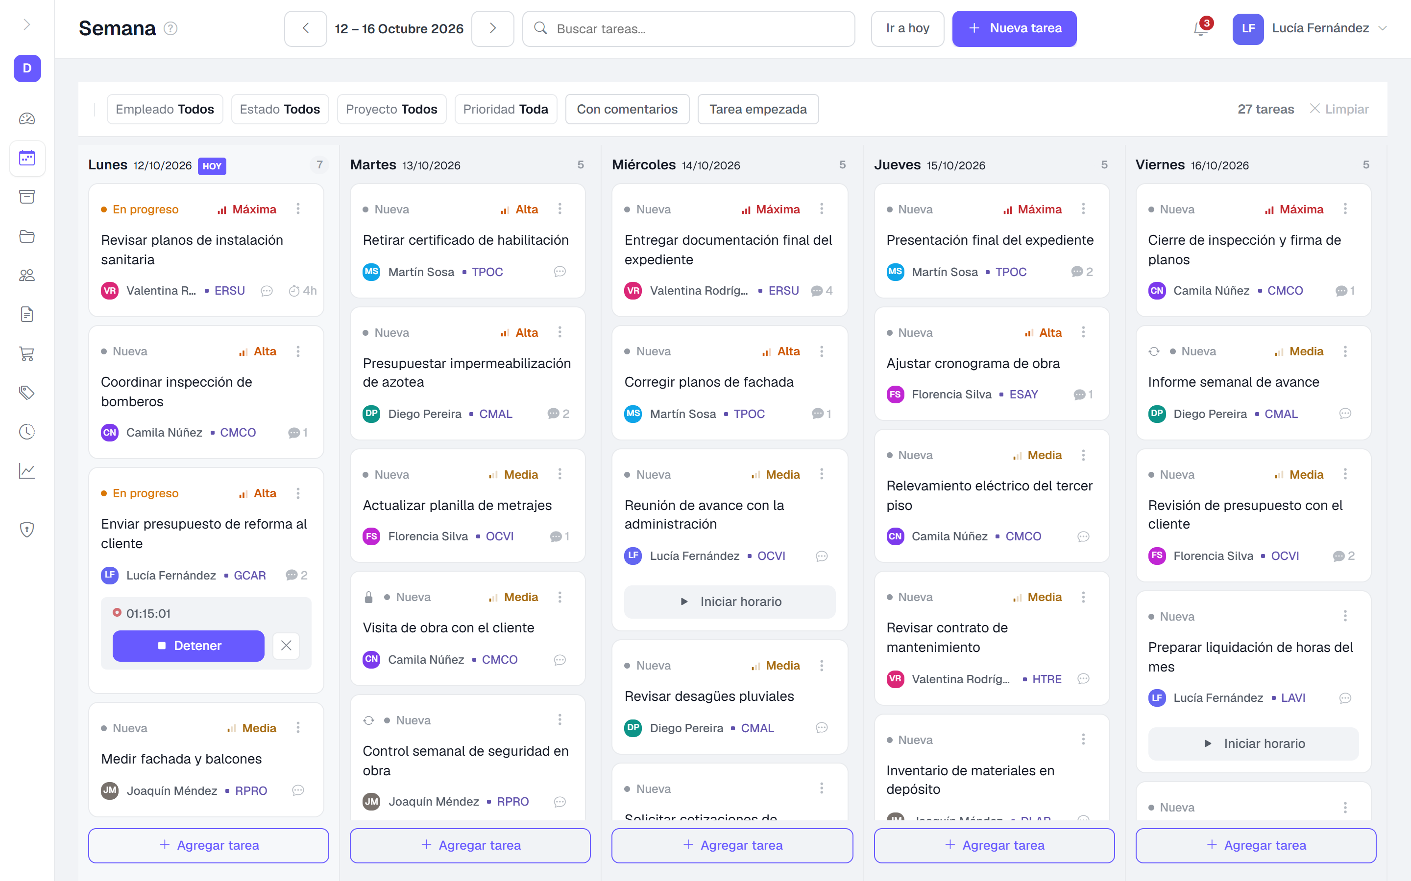Open the weekly calendar sidebar icon
This screenshot has width=1411, height=881.
pos(27,158)
